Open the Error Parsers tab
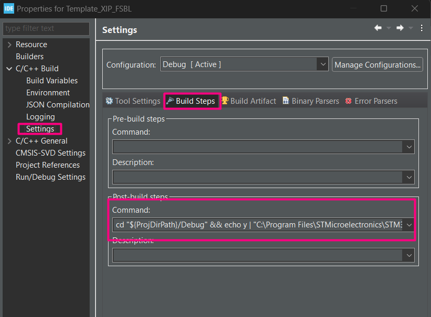Image resolution: width=431 pixels, height=317 pixels. click(x=371, y=101)
